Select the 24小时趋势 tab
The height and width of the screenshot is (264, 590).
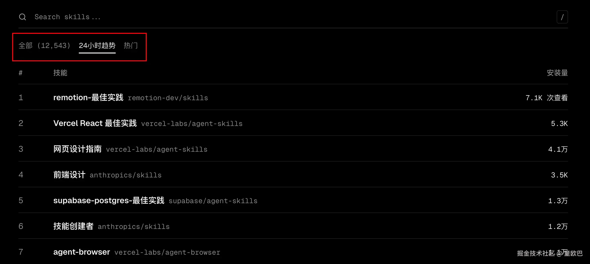97,46
